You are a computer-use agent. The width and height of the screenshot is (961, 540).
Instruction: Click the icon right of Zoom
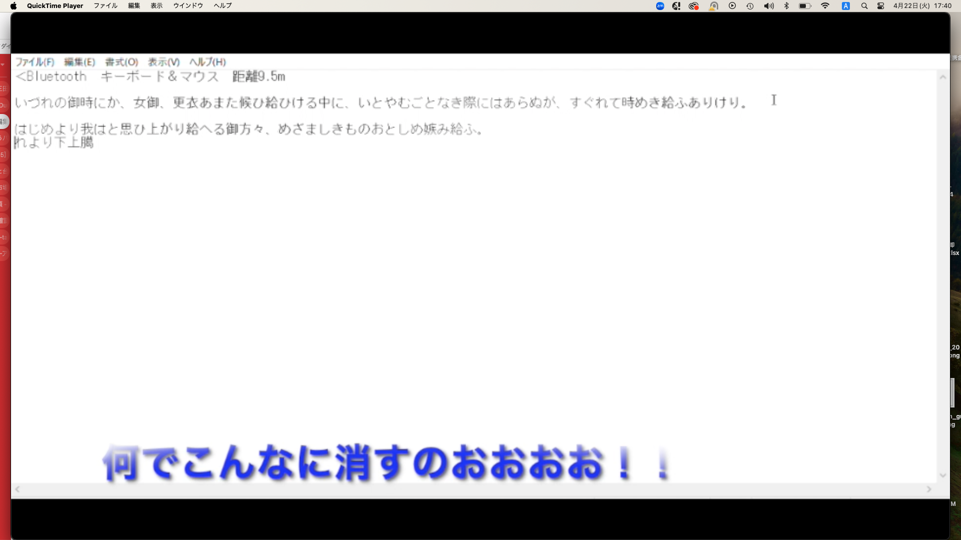[676, 6]
